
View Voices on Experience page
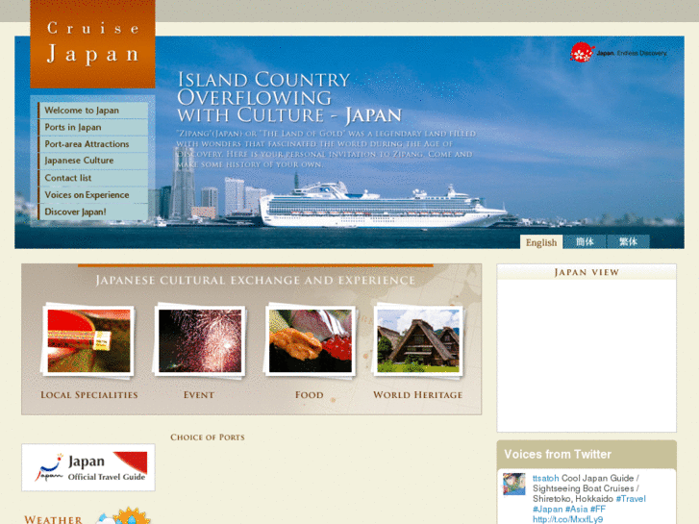(x=93, y=195)
